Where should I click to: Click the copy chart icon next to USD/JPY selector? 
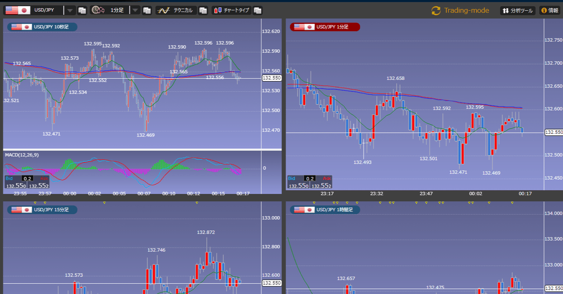pyautogui.click(x=82, y=10)
